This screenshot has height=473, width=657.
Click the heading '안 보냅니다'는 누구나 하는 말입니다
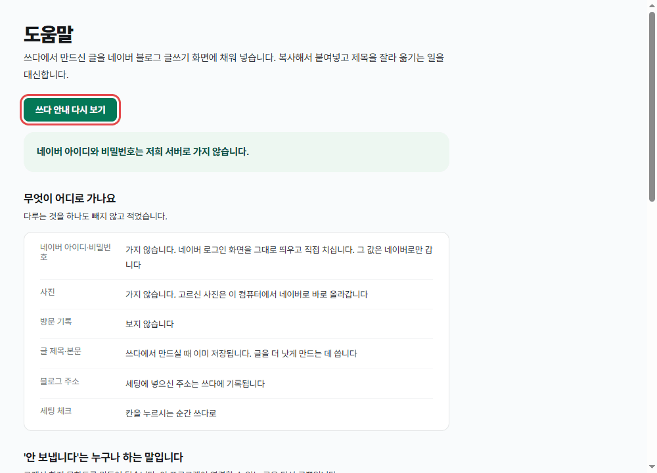click(x=104, y=457)
